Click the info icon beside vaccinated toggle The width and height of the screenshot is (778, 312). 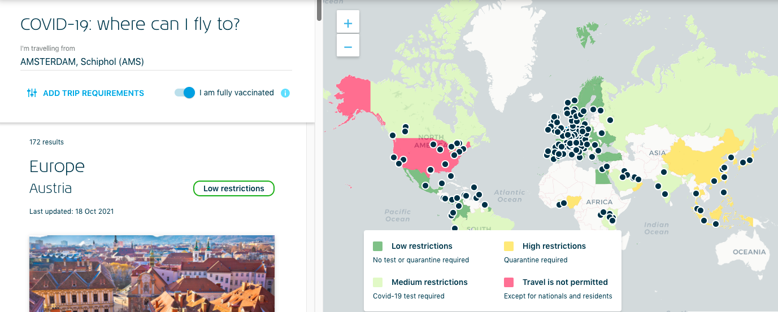coord(285,93)
